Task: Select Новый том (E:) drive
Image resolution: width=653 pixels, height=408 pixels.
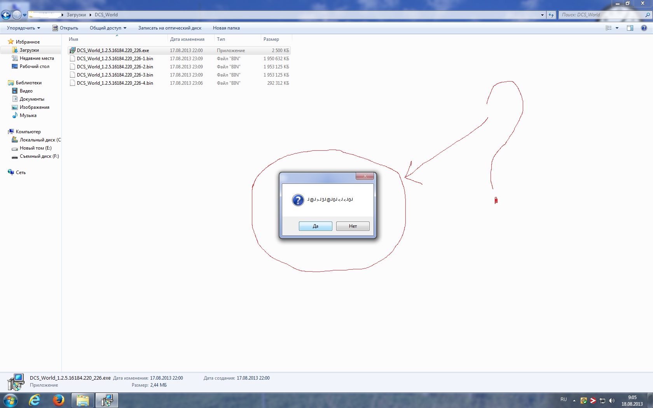Action: pos(32,148)
